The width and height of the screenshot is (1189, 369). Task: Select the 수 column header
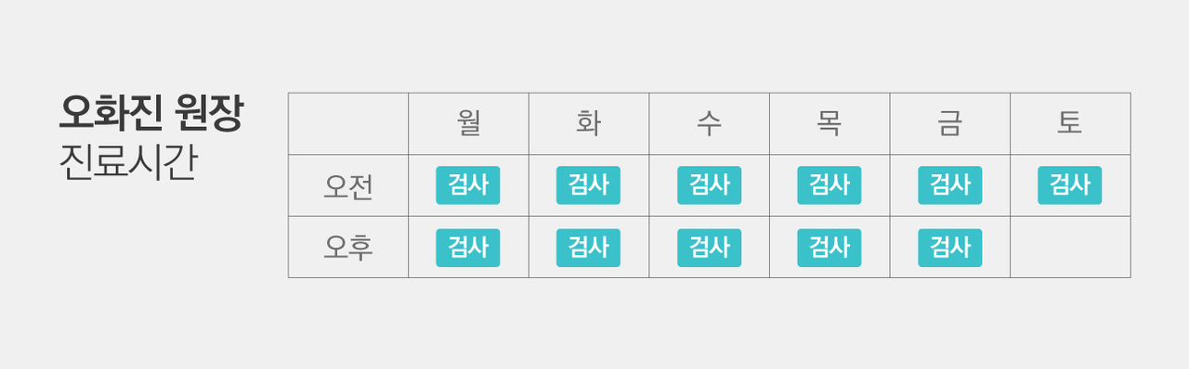(709, 124)
